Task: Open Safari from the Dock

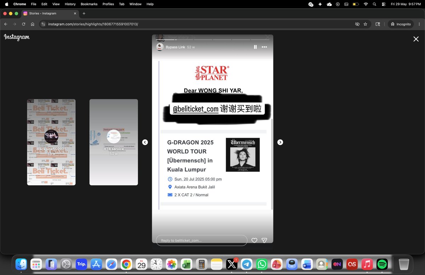Action: tap(112, 264)
